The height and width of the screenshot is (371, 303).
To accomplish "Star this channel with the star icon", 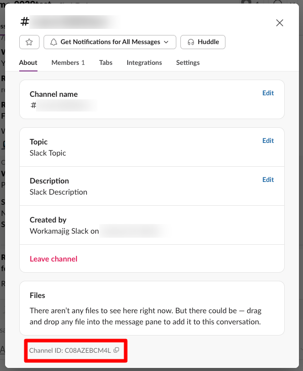I will 29,42.
